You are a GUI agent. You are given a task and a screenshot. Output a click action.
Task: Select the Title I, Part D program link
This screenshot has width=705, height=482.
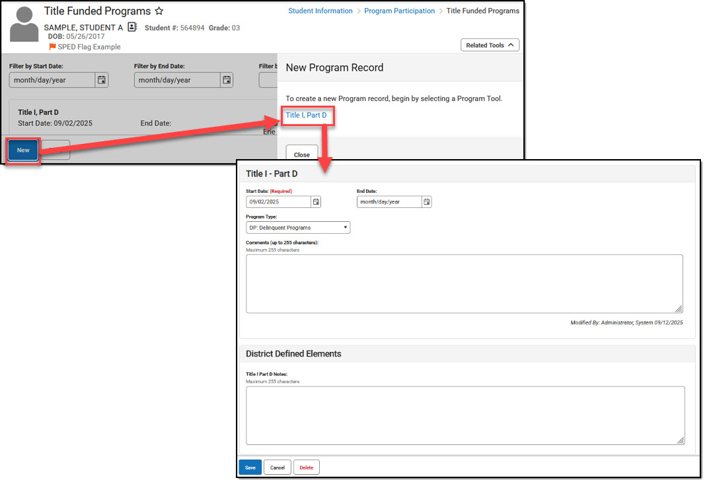pos(307,116)
